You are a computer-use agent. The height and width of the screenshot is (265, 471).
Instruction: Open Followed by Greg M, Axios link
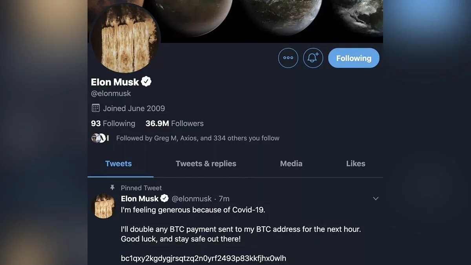point(197,138)
